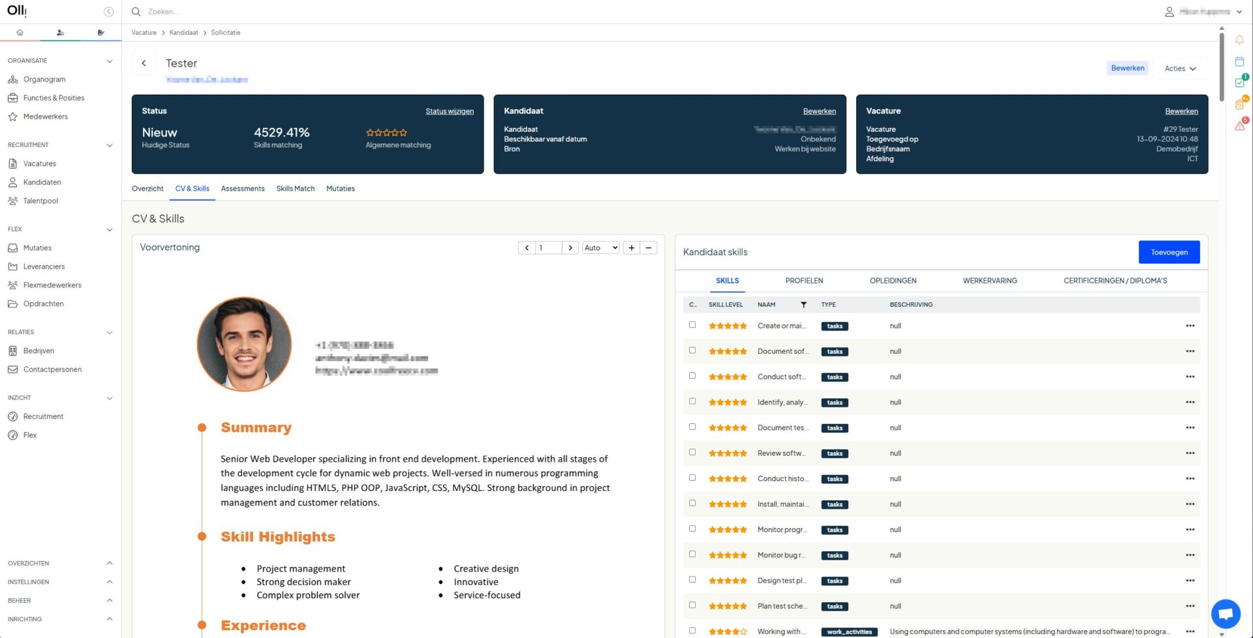Screen dimensions: 1253x638
Task: Go back using the arrow beside Tester
Action: click(144, 63)
